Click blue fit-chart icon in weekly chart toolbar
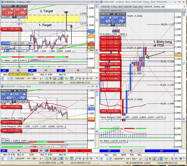Viewport: 187px width, 166px height. 181,159
